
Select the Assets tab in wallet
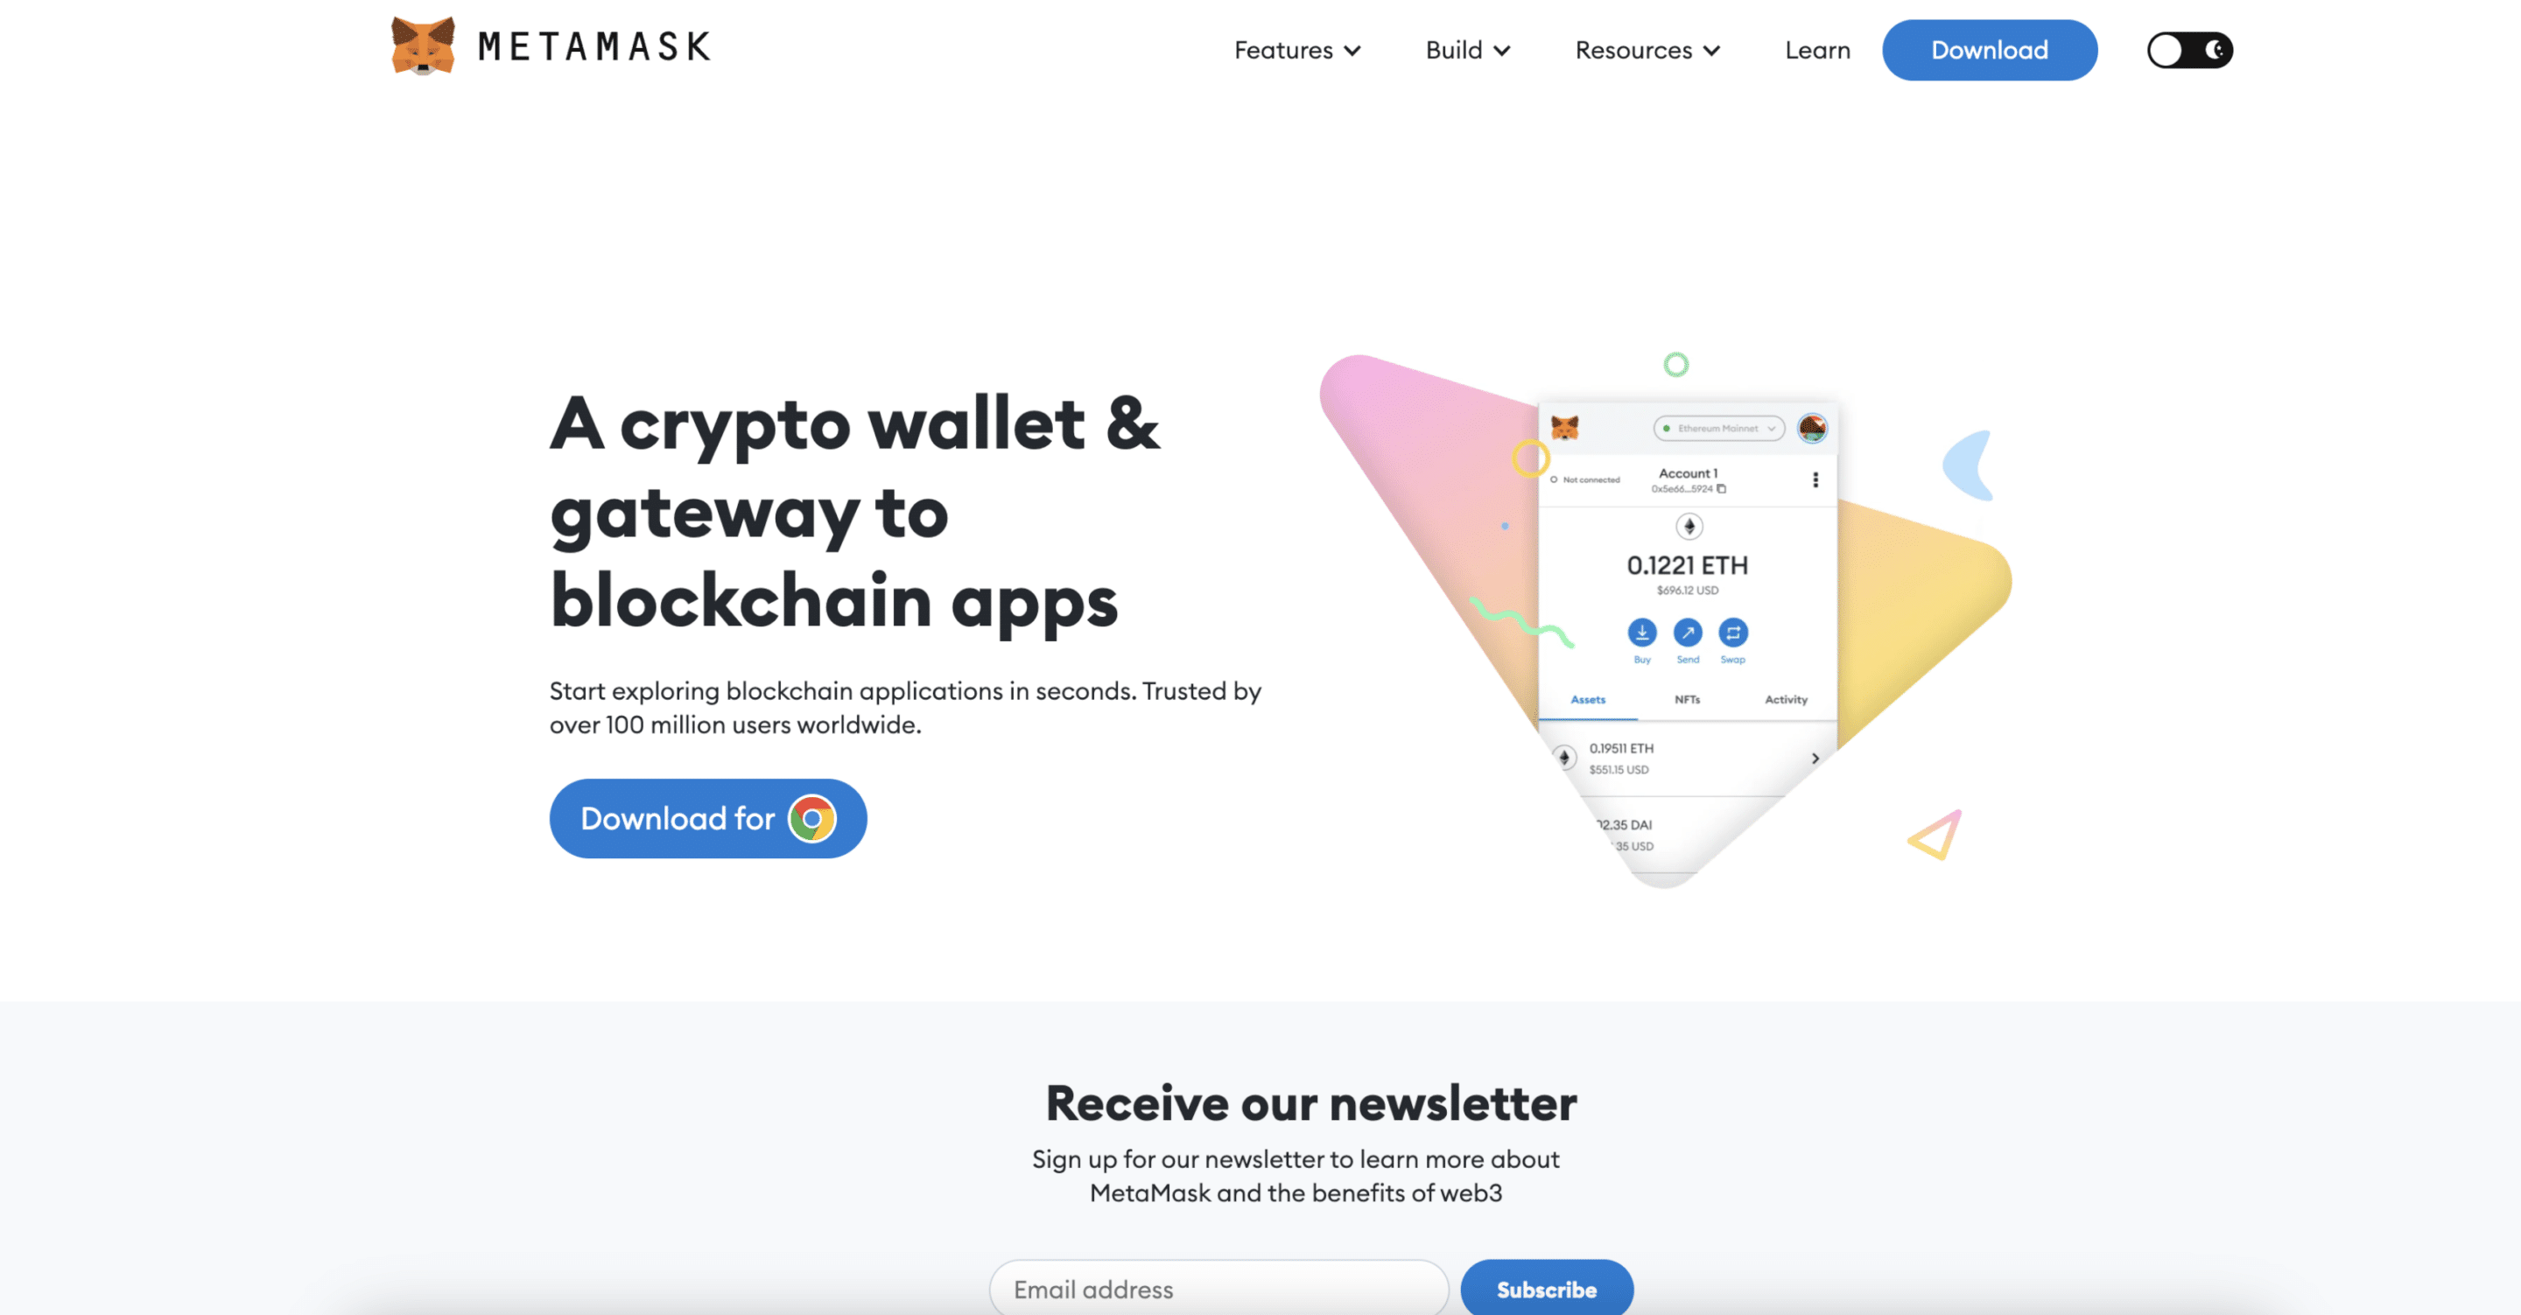pos(1587,696)
